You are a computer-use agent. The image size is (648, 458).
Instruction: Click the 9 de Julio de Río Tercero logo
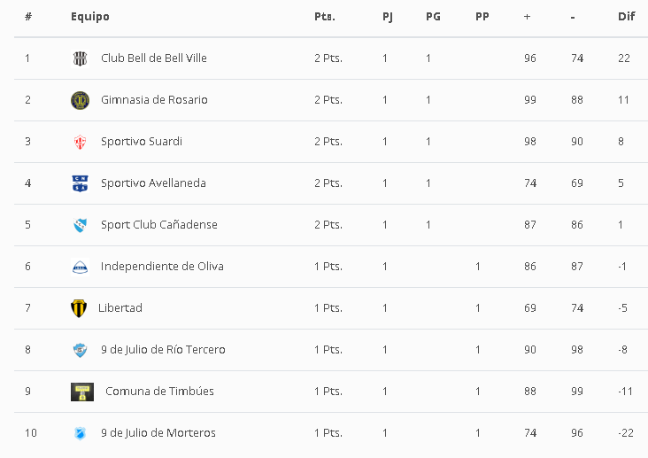(x=80, y=350)
